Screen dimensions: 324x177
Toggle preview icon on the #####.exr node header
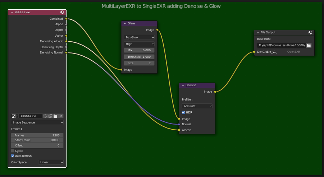click(62, 12)
